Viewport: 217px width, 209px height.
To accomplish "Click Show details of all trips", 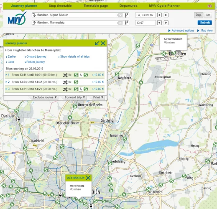I will tap(74, 56).
